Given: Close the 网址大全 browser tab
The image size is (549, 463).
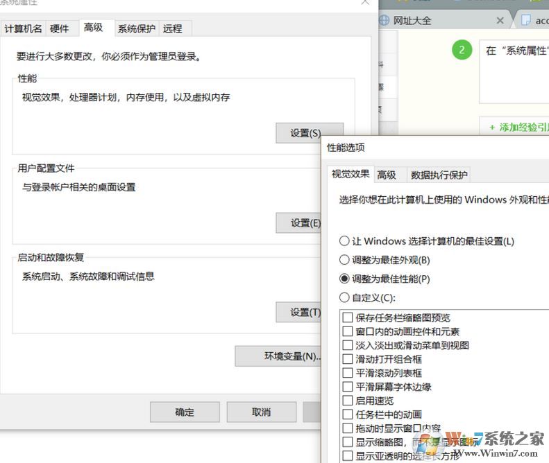Looking at the screenshot, I should pyautogui.click(x=500, y=21).
